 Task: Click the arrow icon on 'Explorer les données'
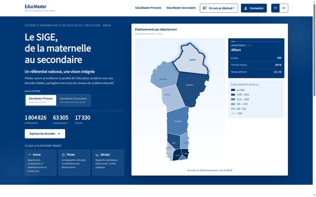[59, 134]
